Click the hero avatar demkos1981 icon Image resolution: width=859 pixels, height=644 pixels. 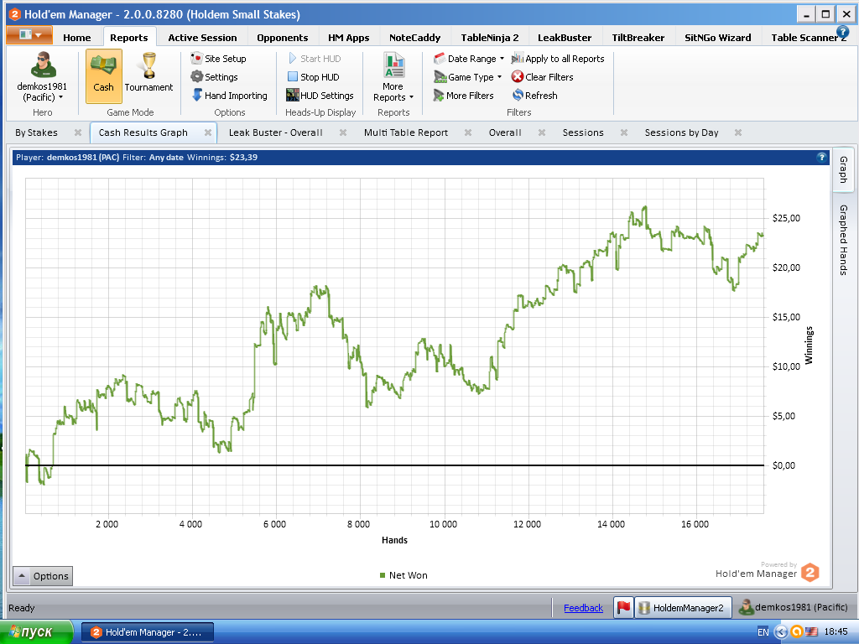(x=43, y=65)
